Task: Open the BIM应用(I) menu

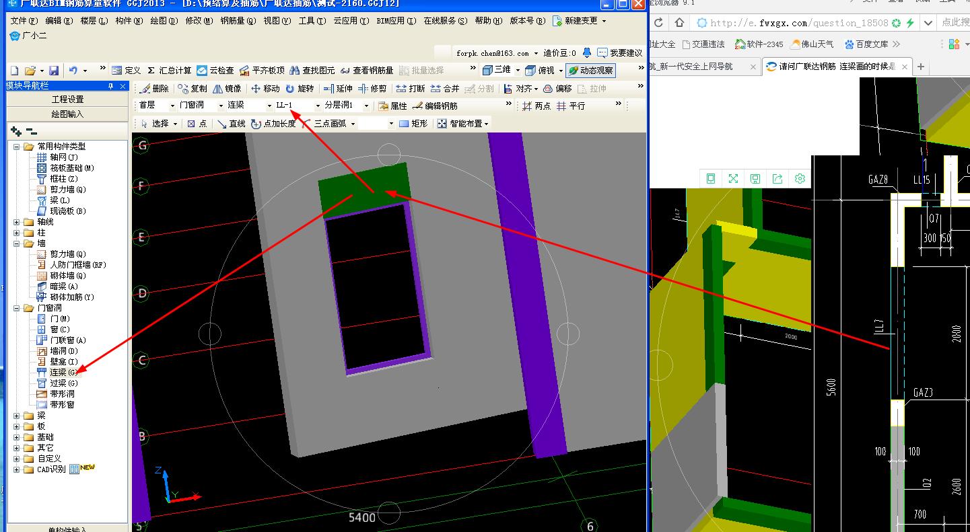Action: coord(396,21)
